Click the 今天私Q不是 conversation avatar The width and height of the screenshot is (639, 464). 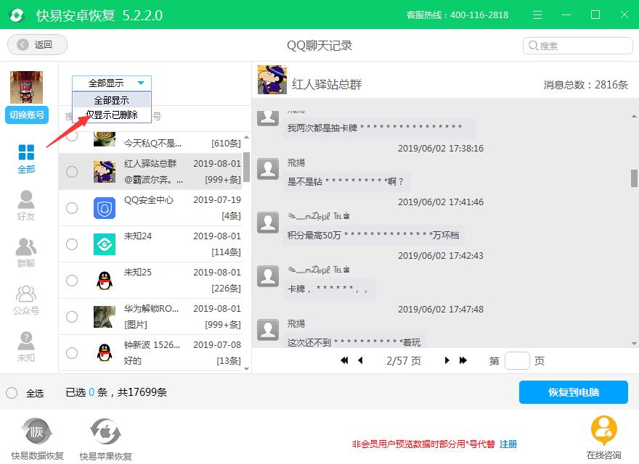point(105,138)
